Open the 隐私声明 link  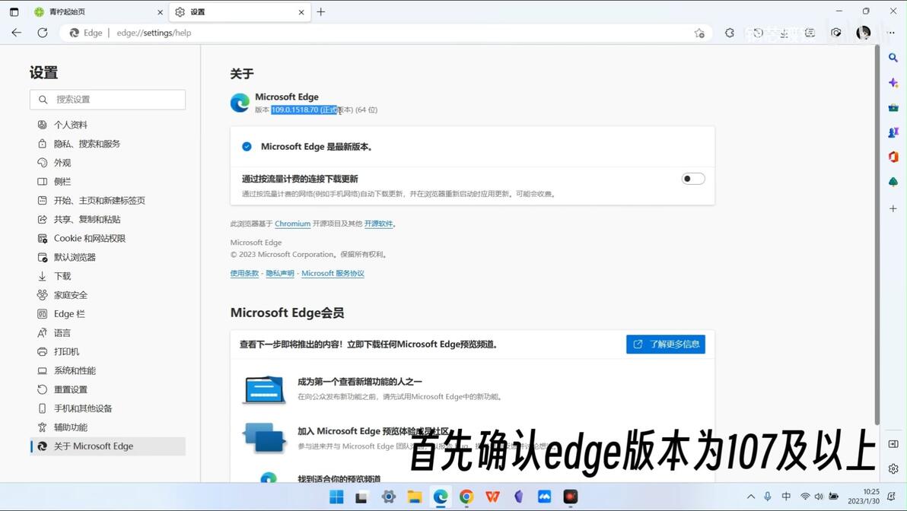point(280,274)
